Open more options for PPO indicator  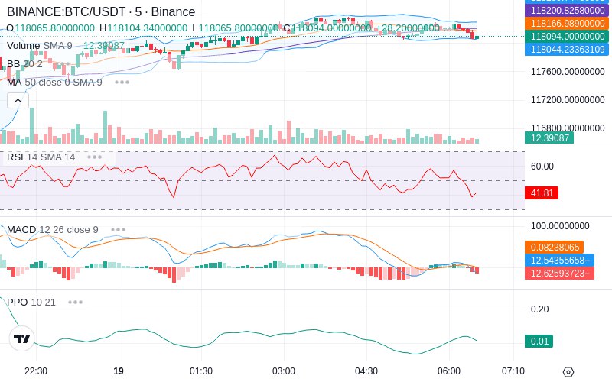pyautogui.click(x=75, y=302)
